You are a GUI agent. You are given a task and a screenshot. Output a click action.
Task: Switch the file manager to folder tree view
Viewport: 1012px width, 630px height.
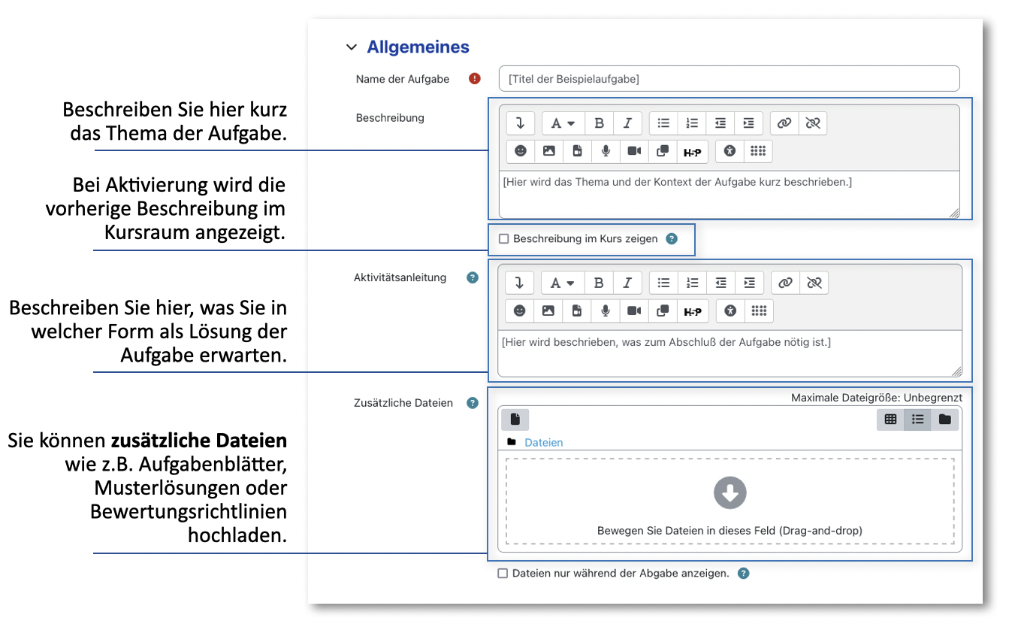pyautogui.click(x=944, y=419)
